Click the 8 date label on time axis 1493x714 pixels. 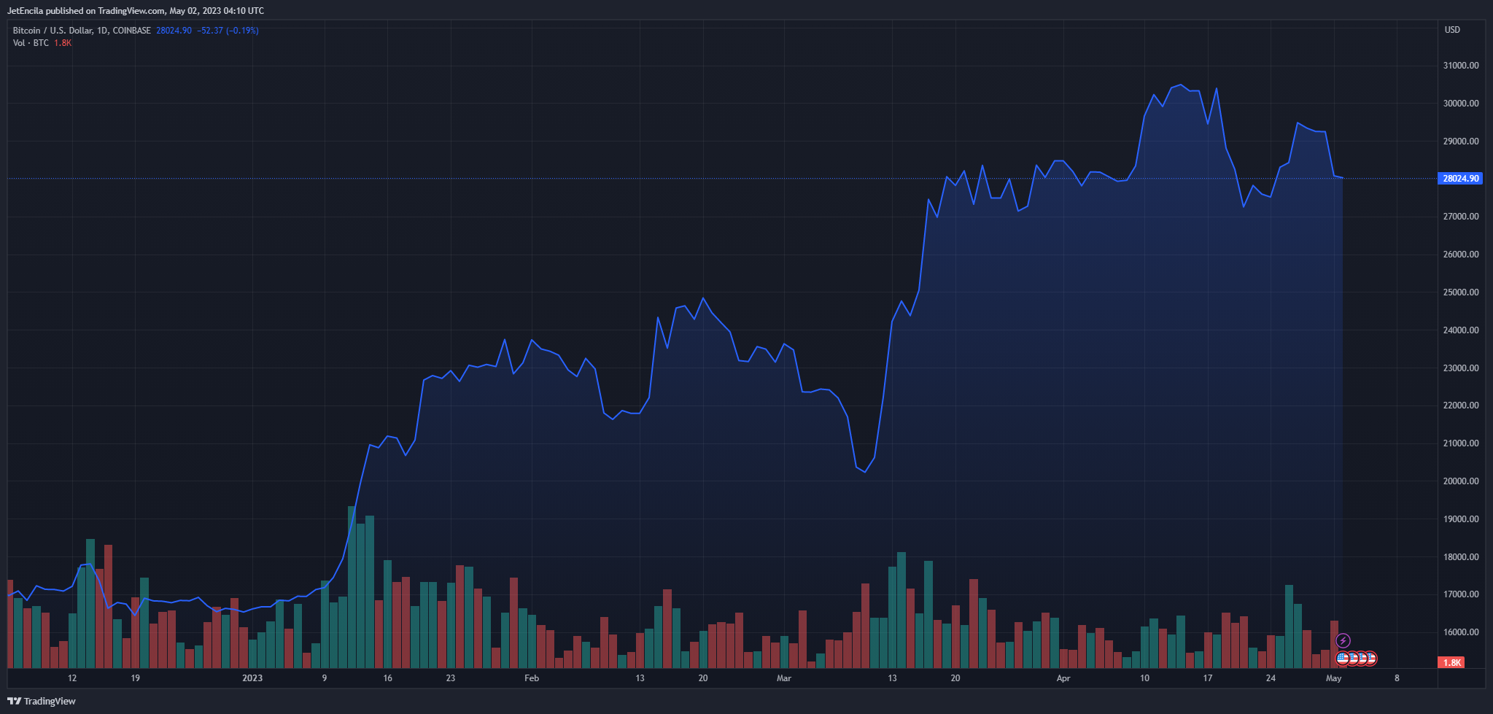[x=1397, y=678]
